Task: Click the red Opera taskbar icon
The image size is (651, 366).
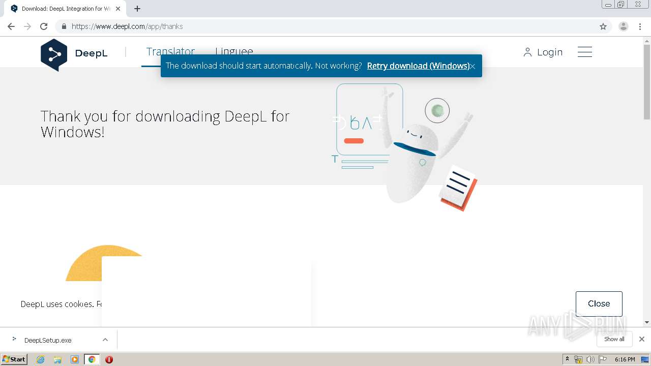Action: click(x=109, y=359)
